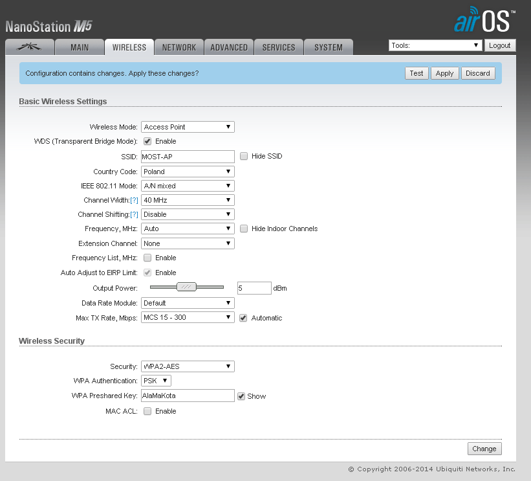Click the WPA Preshared Key field
Image resolution: width=531 pixels, height=481 pixels.
188,396
